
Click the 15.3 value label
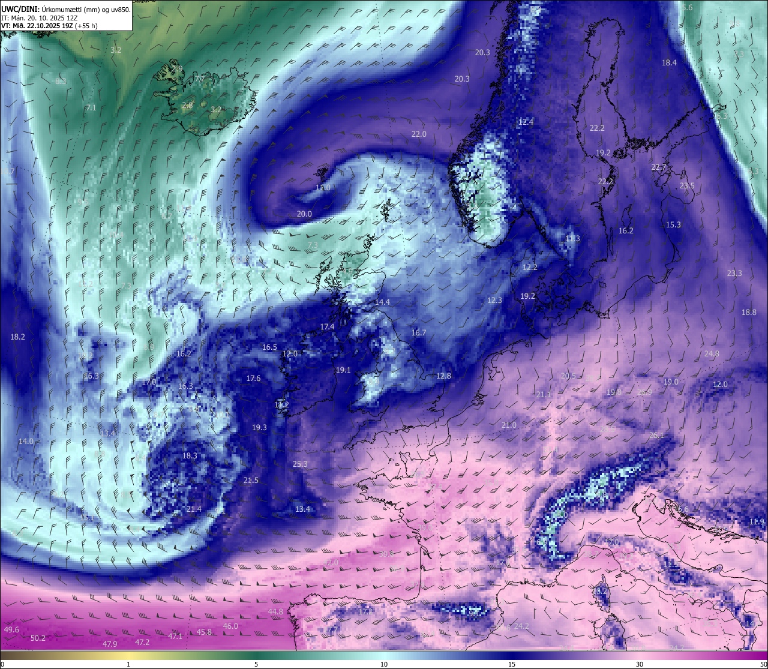tap(673, 225)
